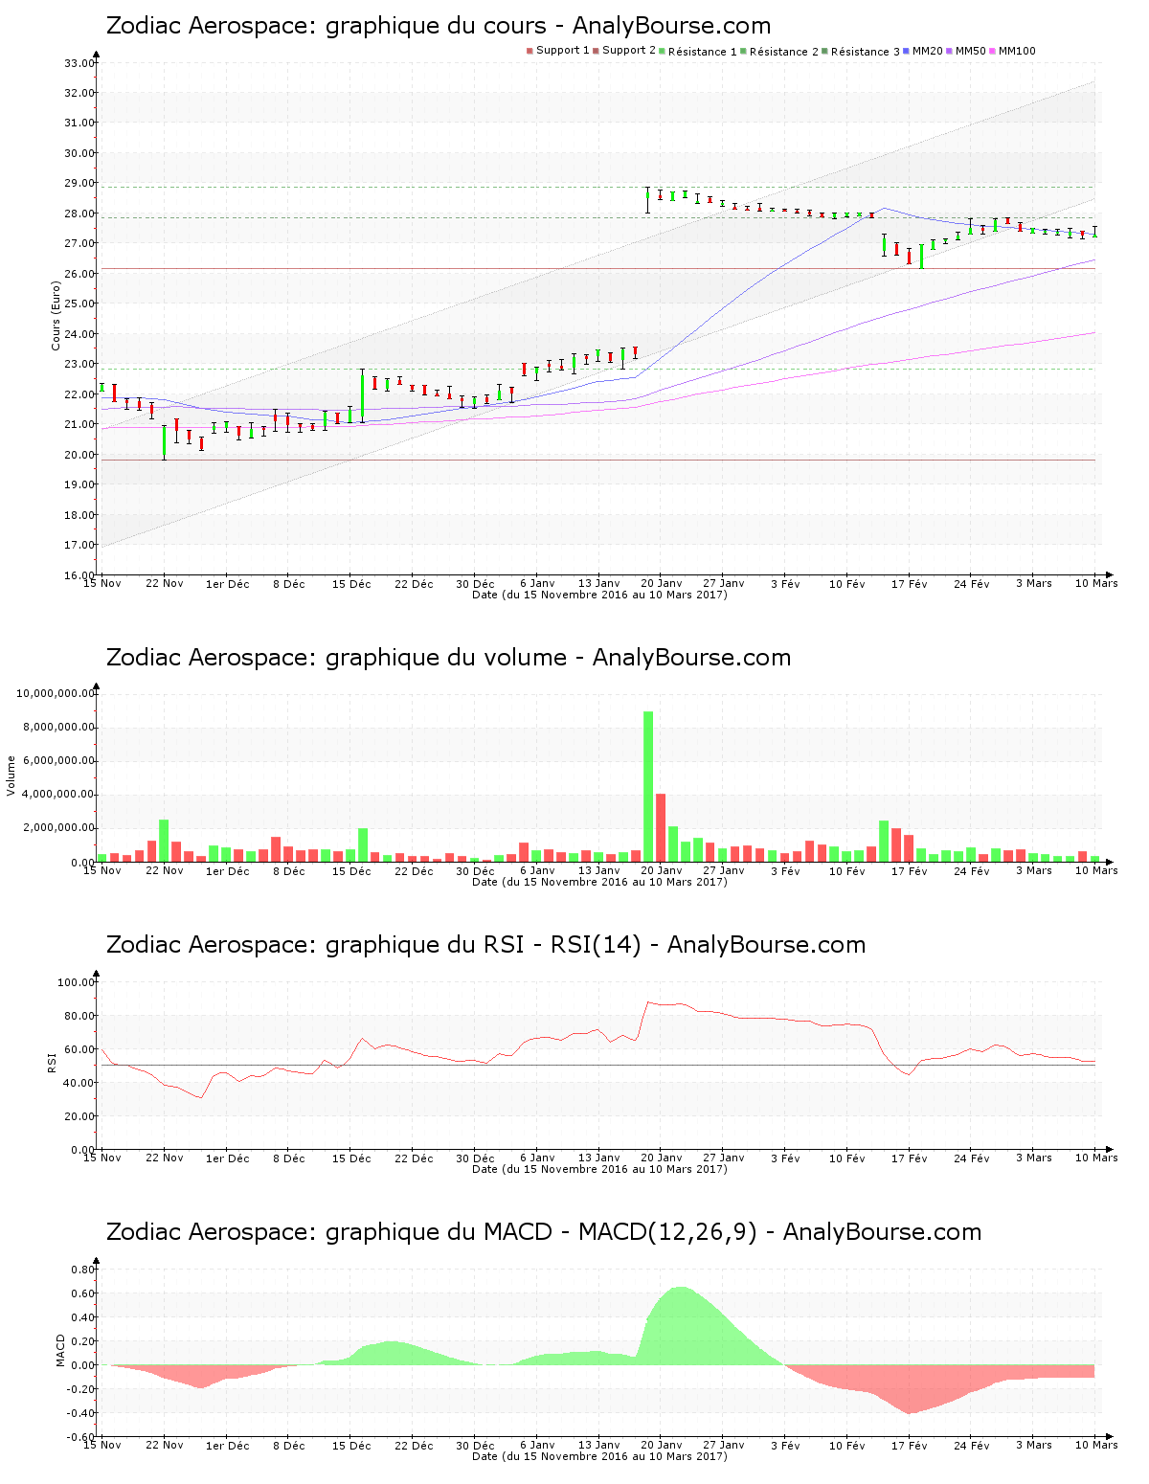The image size is (1149, 1484).
Task: Click the 16.00 price axis value
Action: [79, 575]
